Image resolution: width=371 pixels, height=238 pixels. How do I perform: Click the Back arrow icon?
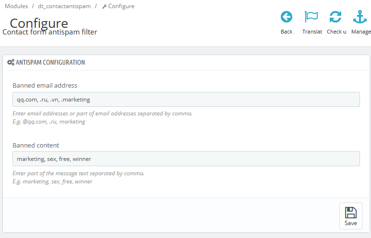pyautogui.click(x=287, y=17)
